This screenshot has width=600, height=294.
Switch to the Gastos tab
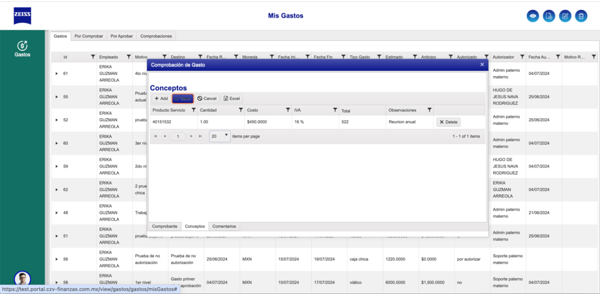pyautogui.click(x=60, y=36)
